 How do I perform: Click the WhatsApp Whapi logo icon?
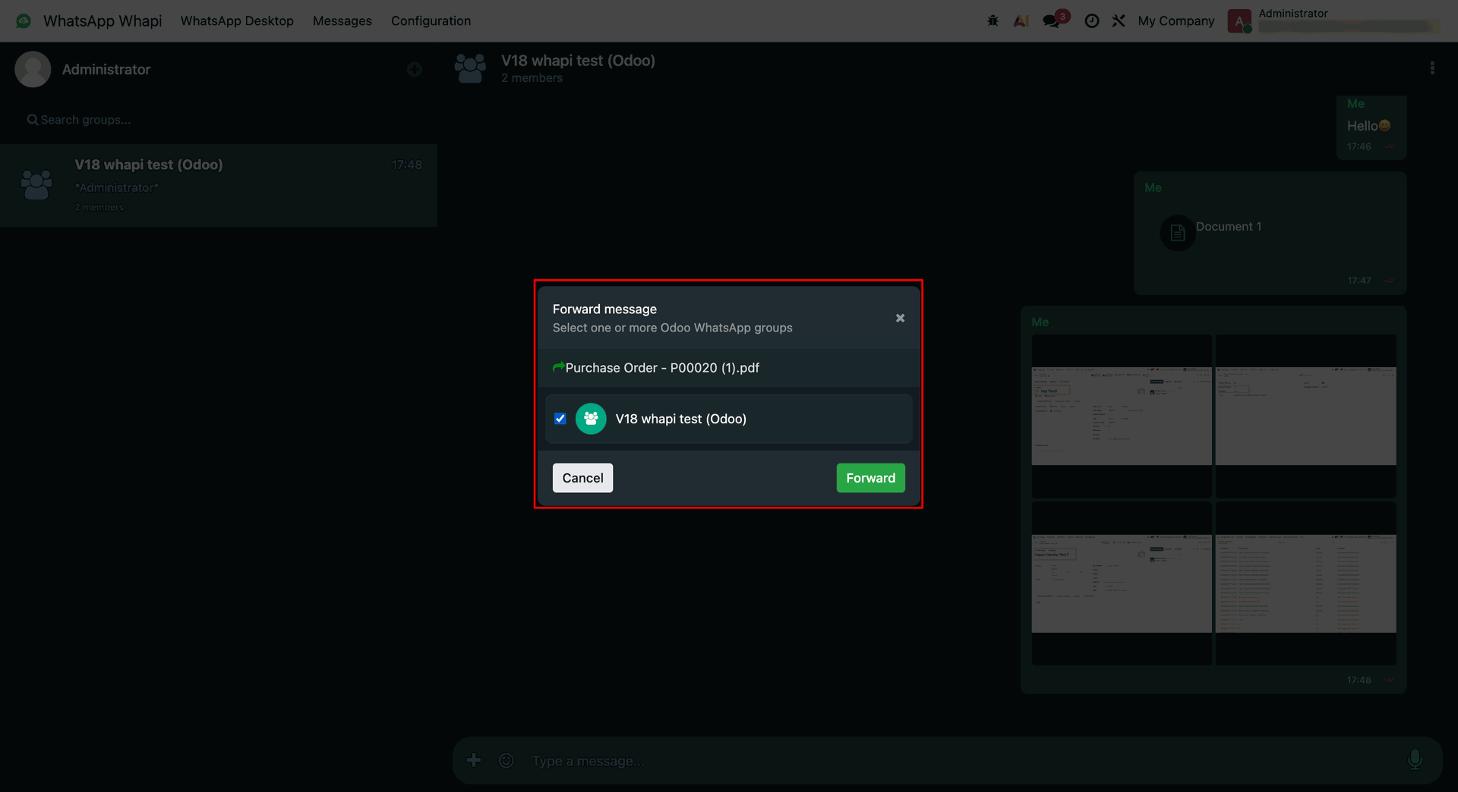(x=24, y=20)
